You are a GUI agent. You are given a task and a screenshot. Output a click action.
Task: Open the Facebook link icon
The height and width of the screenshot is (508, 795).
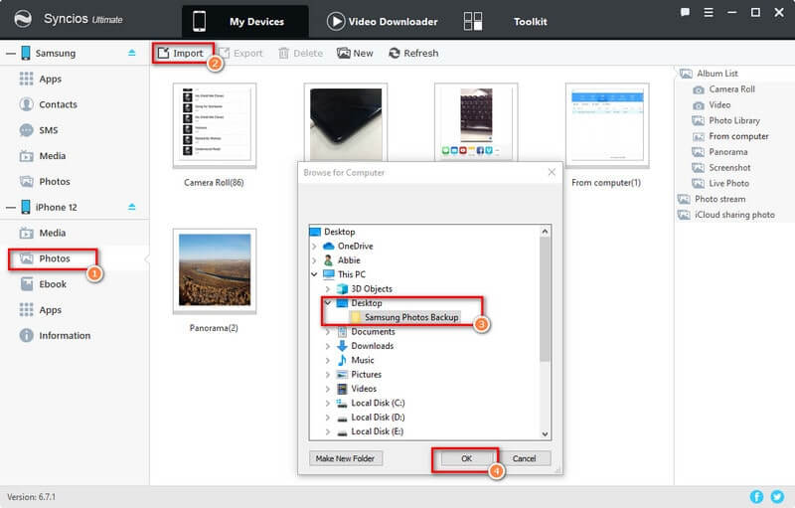756,497
